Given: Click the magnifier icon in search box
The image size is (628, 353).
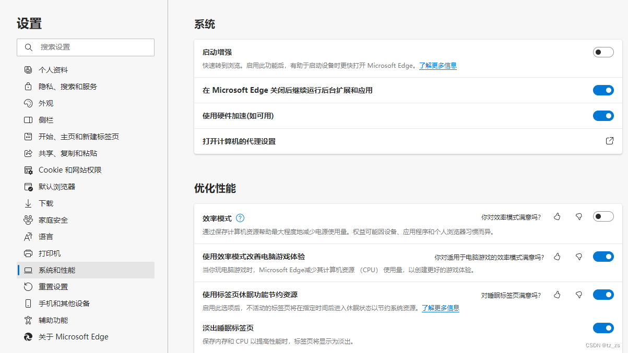Looking at the screenshot, I should (x=28, y=47).
